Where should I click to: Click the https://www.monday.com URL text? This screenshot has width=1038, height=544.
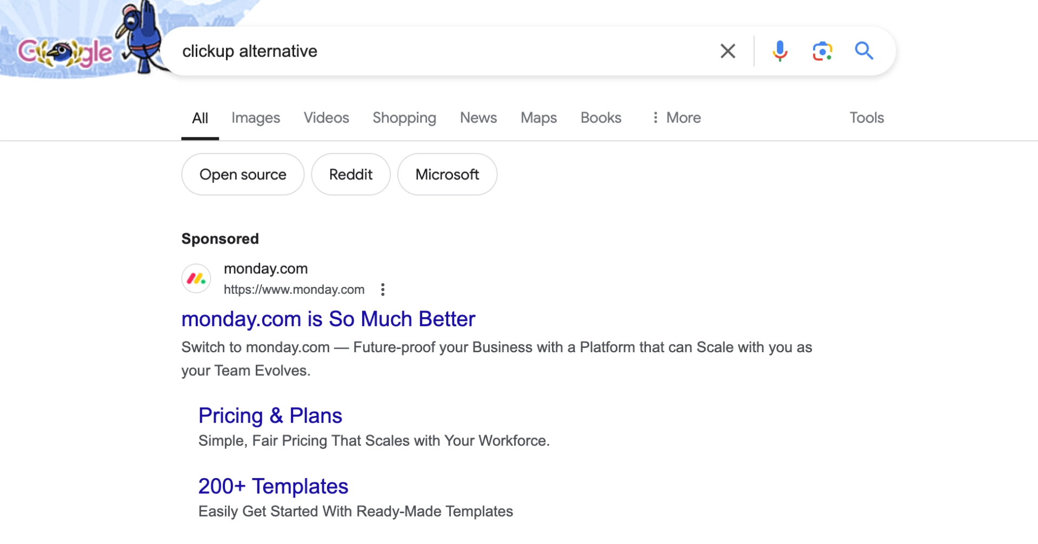pyautogui.click(x=294, y=290)
